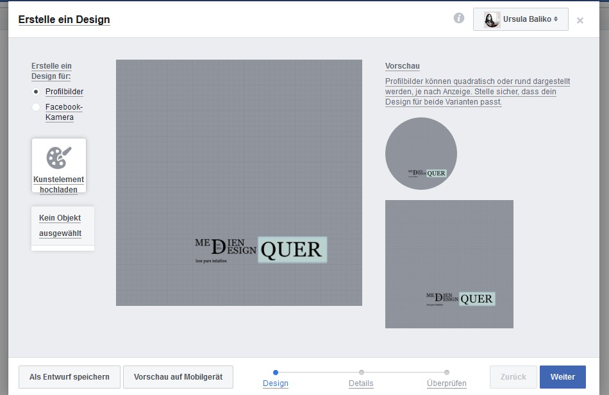Click the Überprüfen step progress dot
This screenshot has width=609, height=395.
[447, 373]
